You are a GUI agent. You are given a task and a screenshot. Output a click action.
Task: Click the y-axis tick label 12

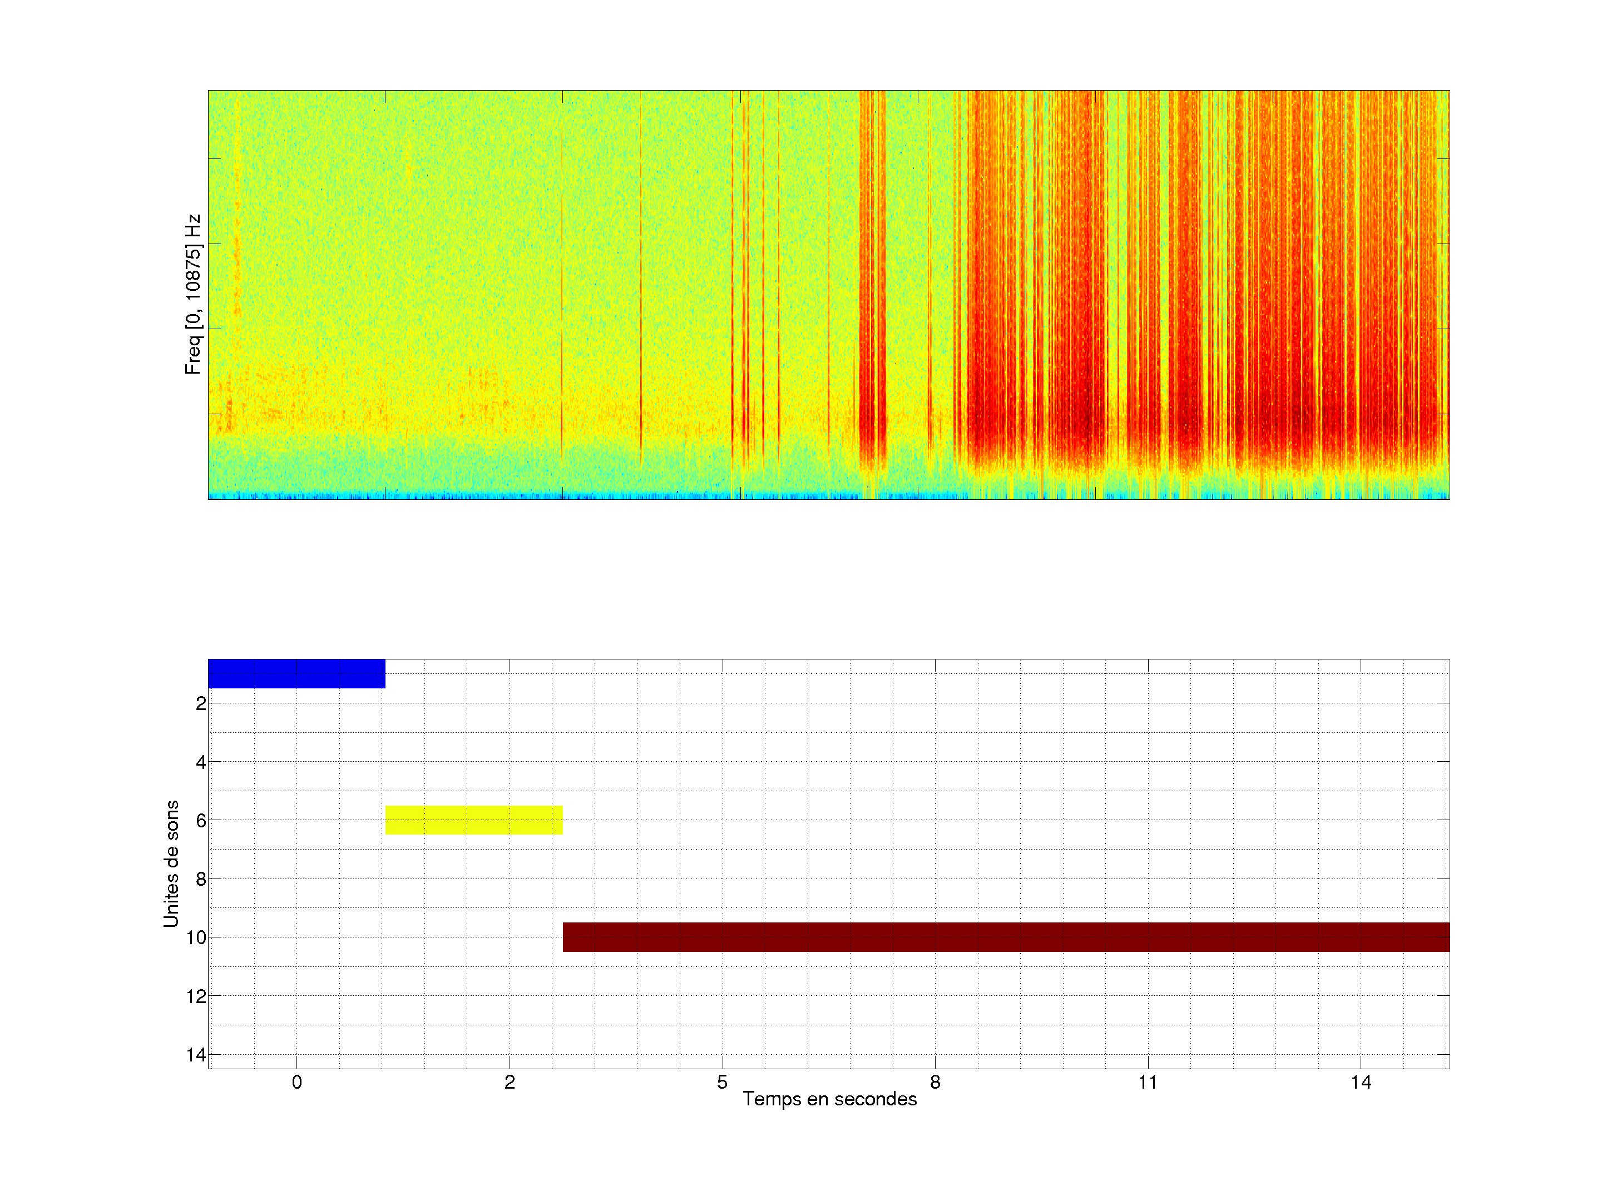(196, 996)
